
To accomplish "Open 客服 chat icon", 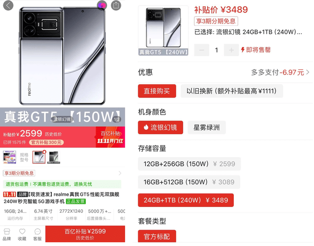I will tap(37, 234).
